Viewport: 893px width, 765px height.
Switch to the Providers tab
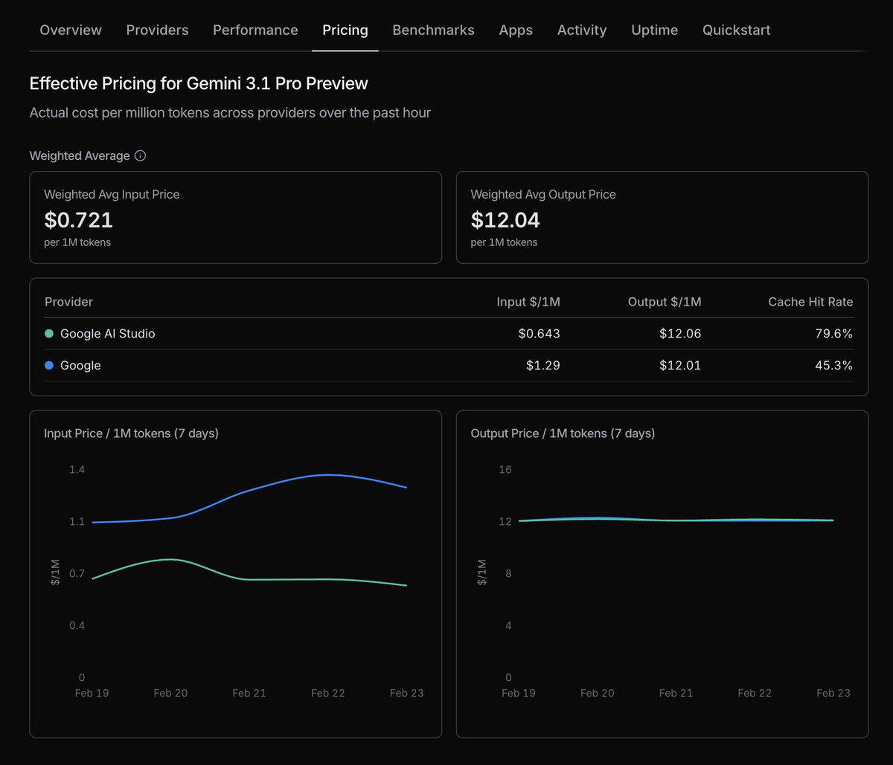click(157, 30)
